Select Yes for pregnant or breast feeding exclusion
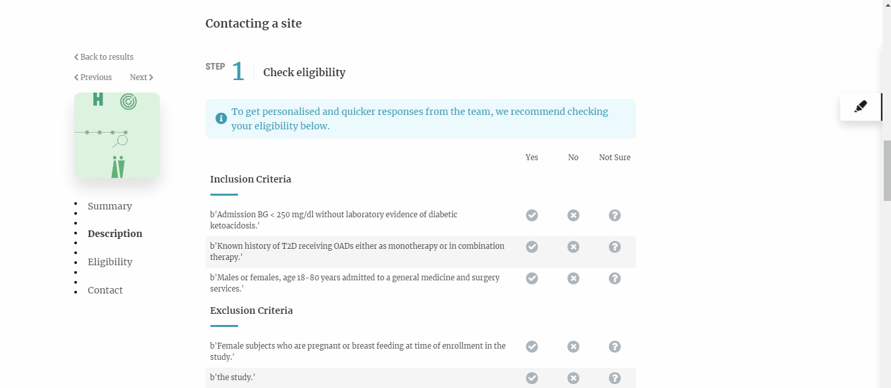The width and height of the screenshot is (891, 388). point(532,347)
